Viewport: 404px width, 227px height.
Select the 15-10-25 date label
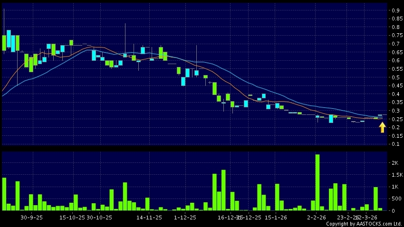click(x=72, y=217)
